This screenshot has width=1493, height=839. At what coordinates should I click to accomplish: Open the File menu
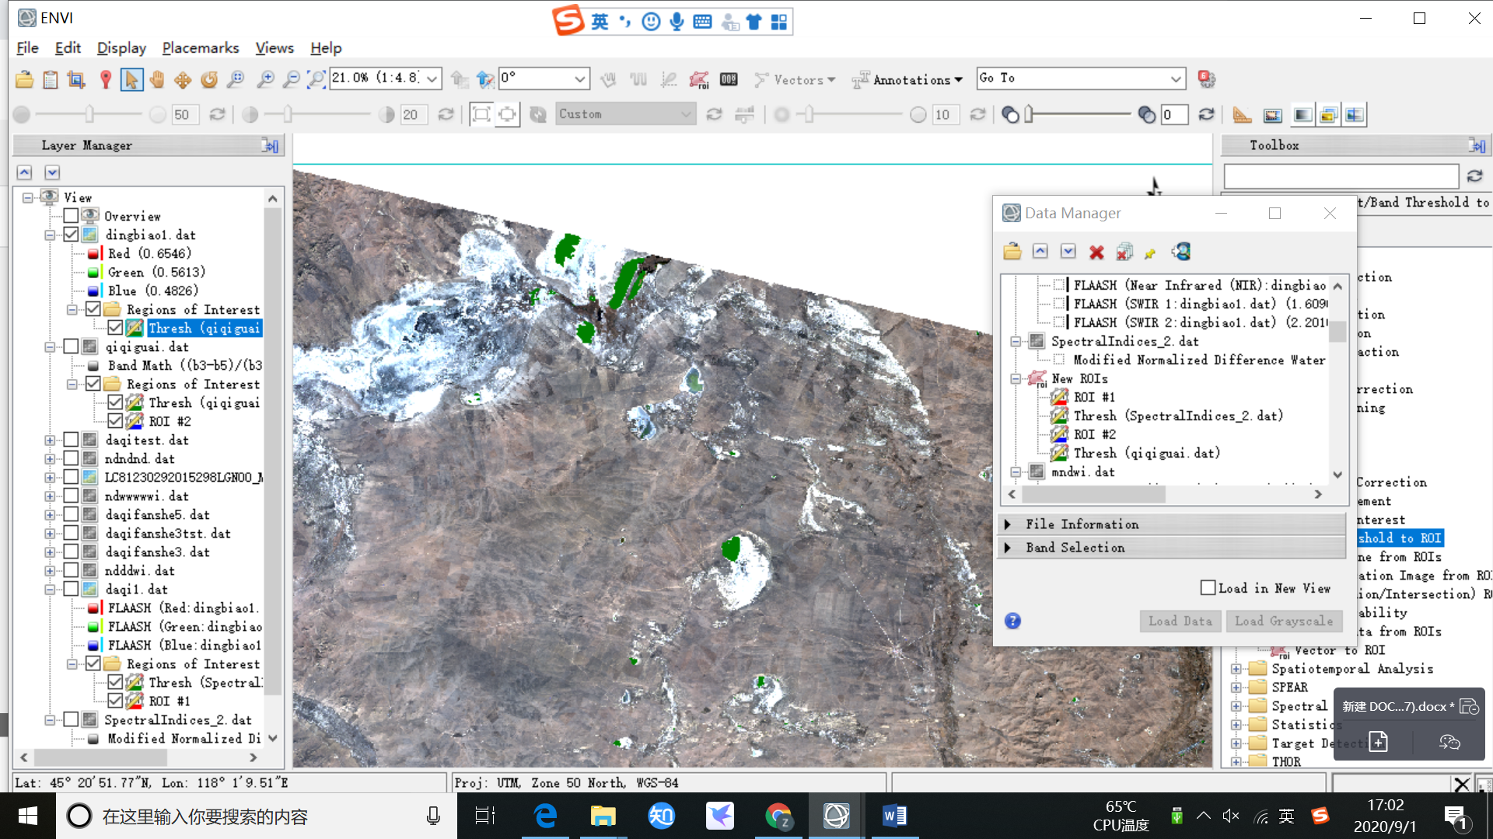27,47
